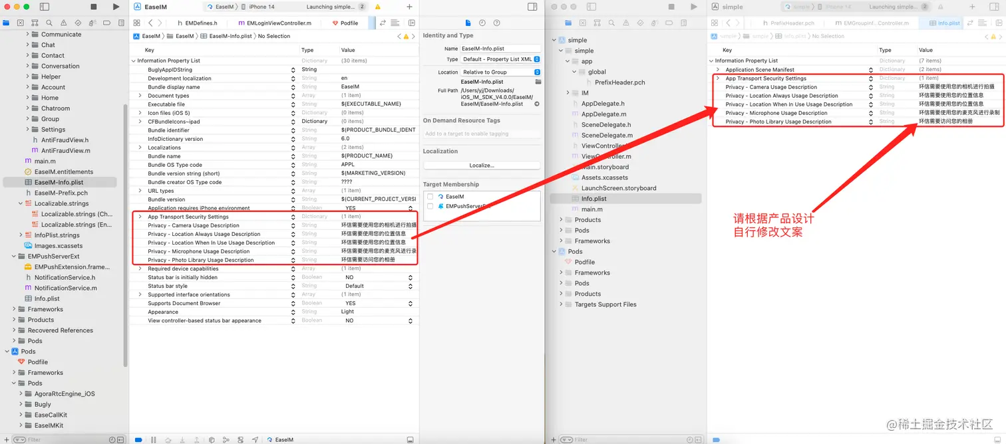Image resolution: width=1006 pixels, height=444 pixels.
Task: Expand the Communicate folder in EaseIM navigator
Action: [x=27, y=35]
